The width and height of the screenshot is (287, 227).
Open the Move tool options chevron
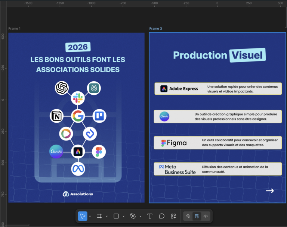click(90, 217)
